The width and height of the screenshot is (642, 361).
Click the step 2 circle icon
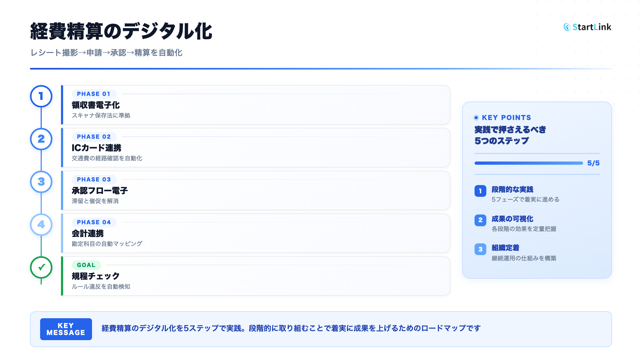(x=41, y=139)
